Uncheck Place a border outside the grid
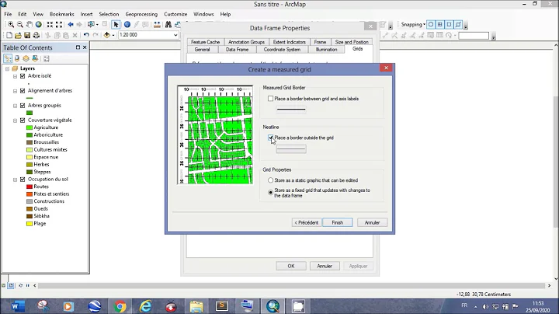Viewport: 559px width, 314px height. (x=271, y=138)
